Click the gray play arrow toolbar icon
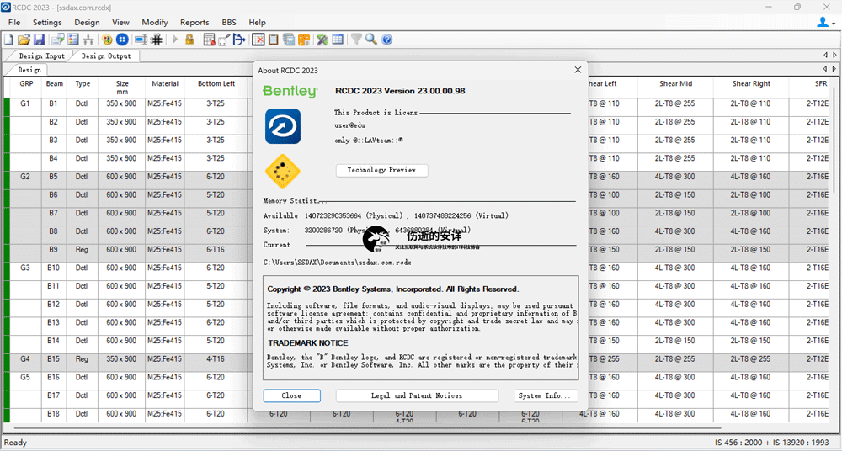The height and width of the screenshot is (451, 842). click(175, 40)
